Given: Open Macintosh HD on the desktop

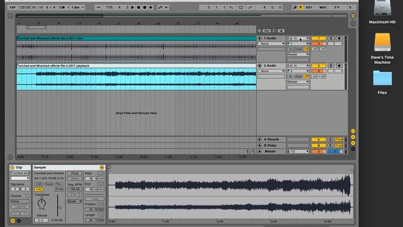Looking at the screenshot, I should 382,12.
